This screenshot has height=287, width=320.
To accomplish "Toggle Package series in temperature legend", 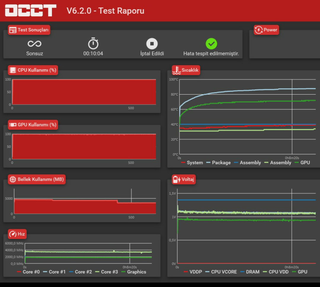I will click(218, 163).
